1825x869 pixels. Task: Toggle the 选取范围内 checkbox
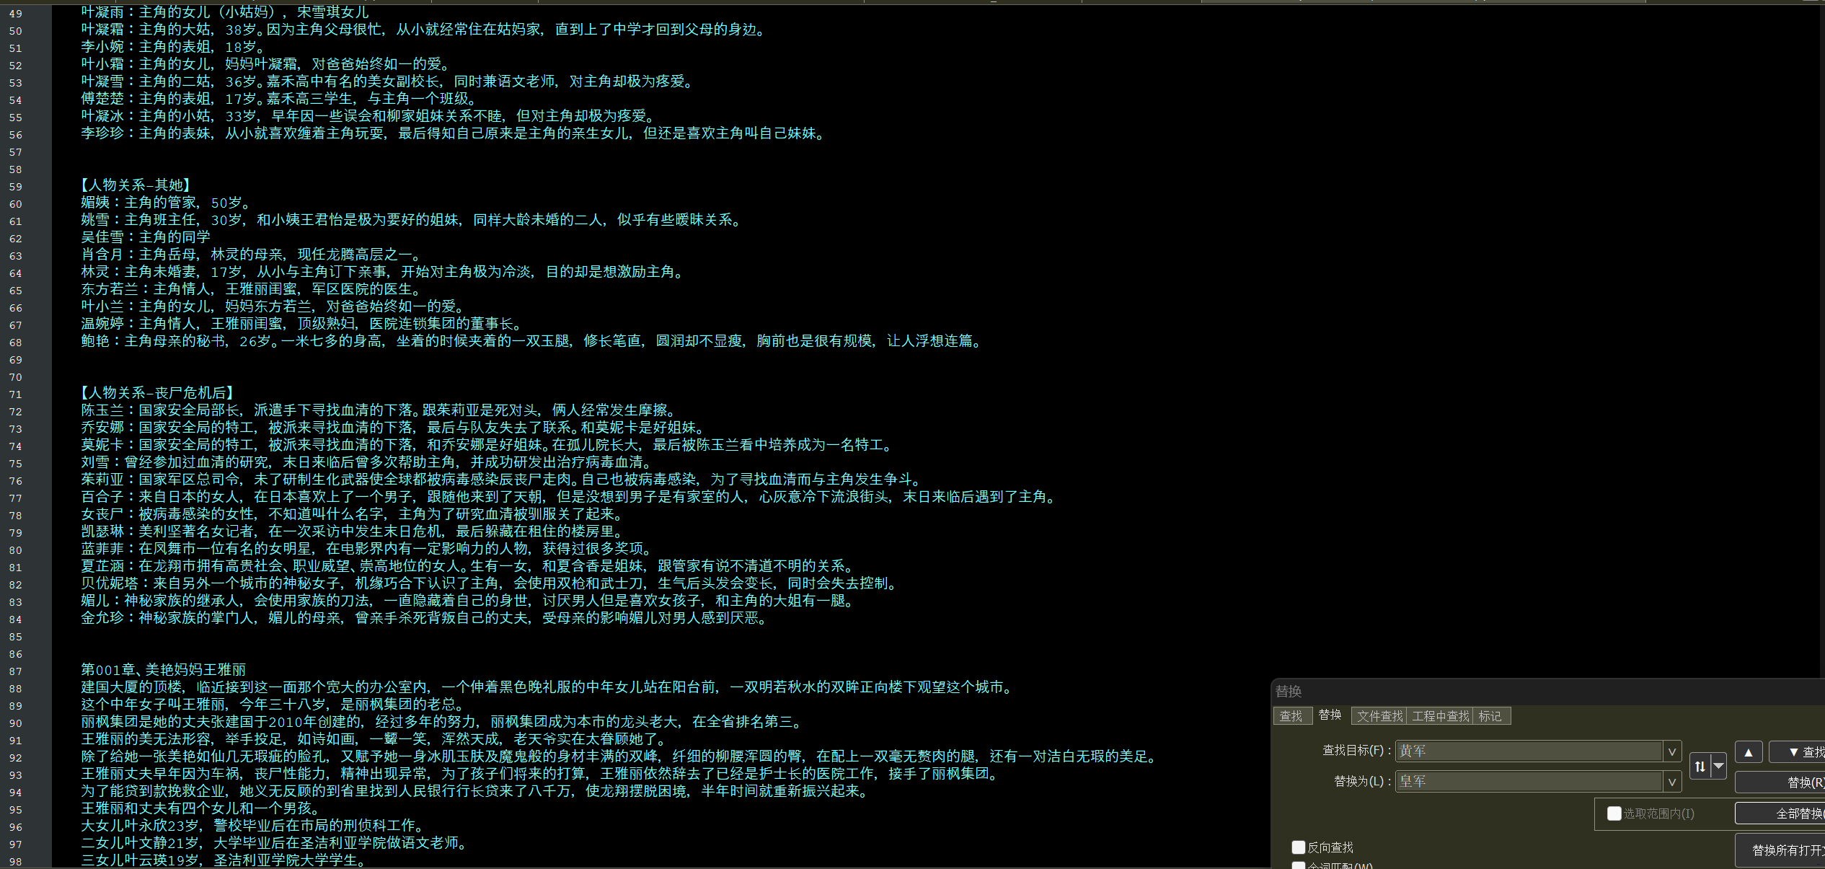pos(1614,813)
